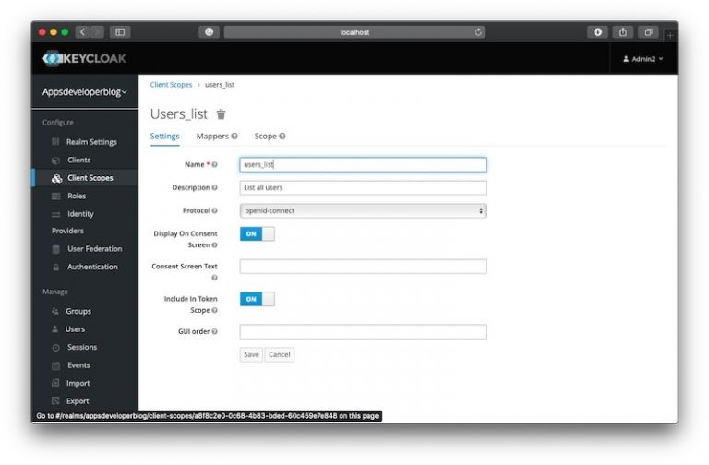Click the Cancel button
This screenshot has height=465, width=709.
(x=280, y=354)
